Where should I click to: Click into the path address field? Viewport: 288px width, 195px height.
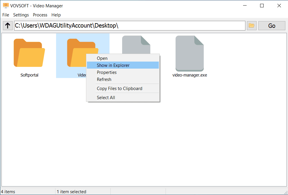(x=130, y=26)
